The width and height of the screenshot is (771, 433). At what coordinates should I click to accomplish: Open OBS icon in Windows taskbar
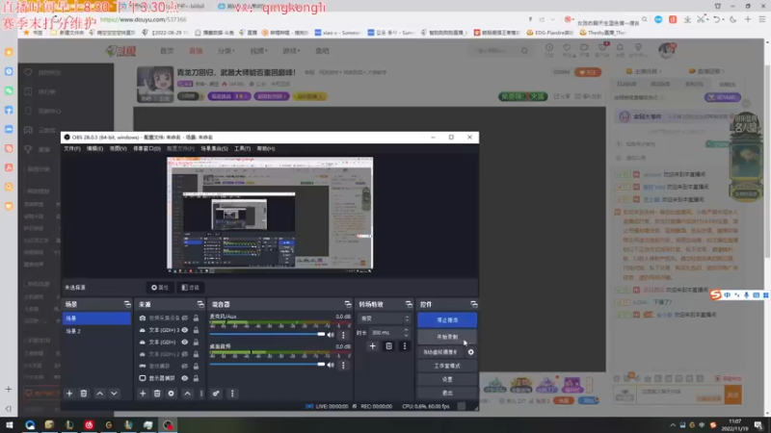point(168,424)
